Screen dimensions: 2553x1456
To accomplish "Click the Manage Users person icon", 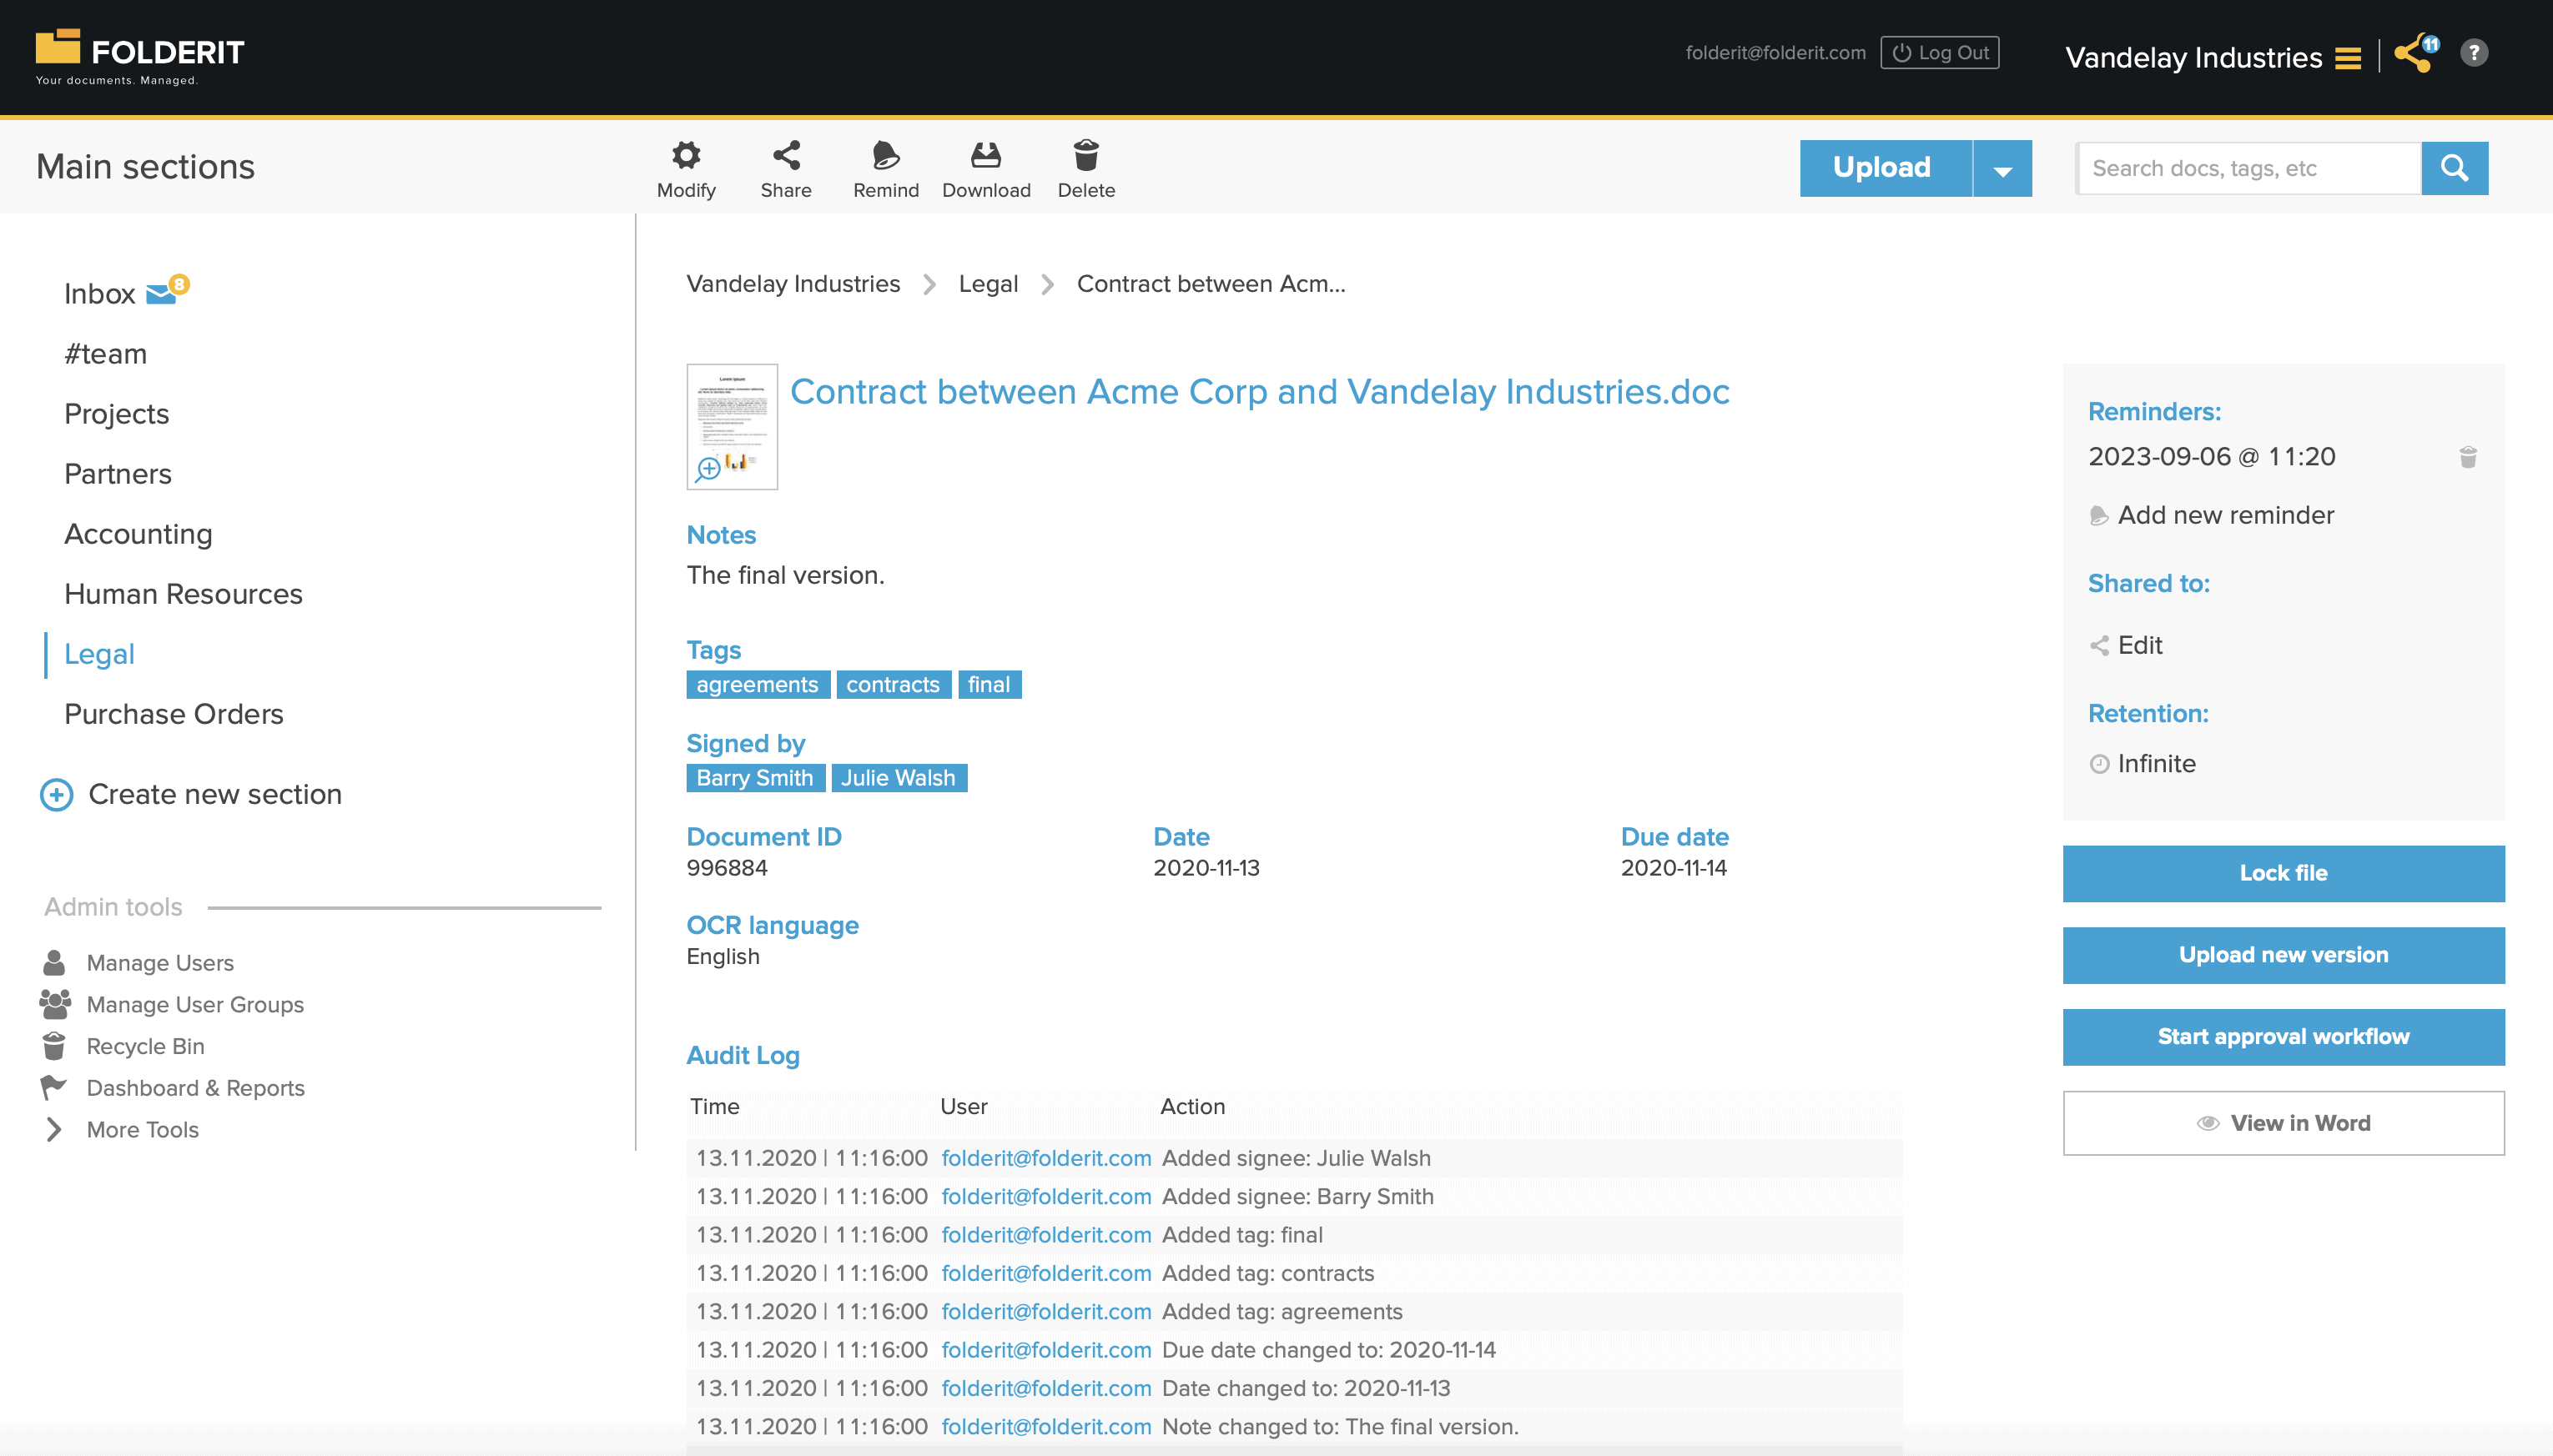I will click(54, 962).
